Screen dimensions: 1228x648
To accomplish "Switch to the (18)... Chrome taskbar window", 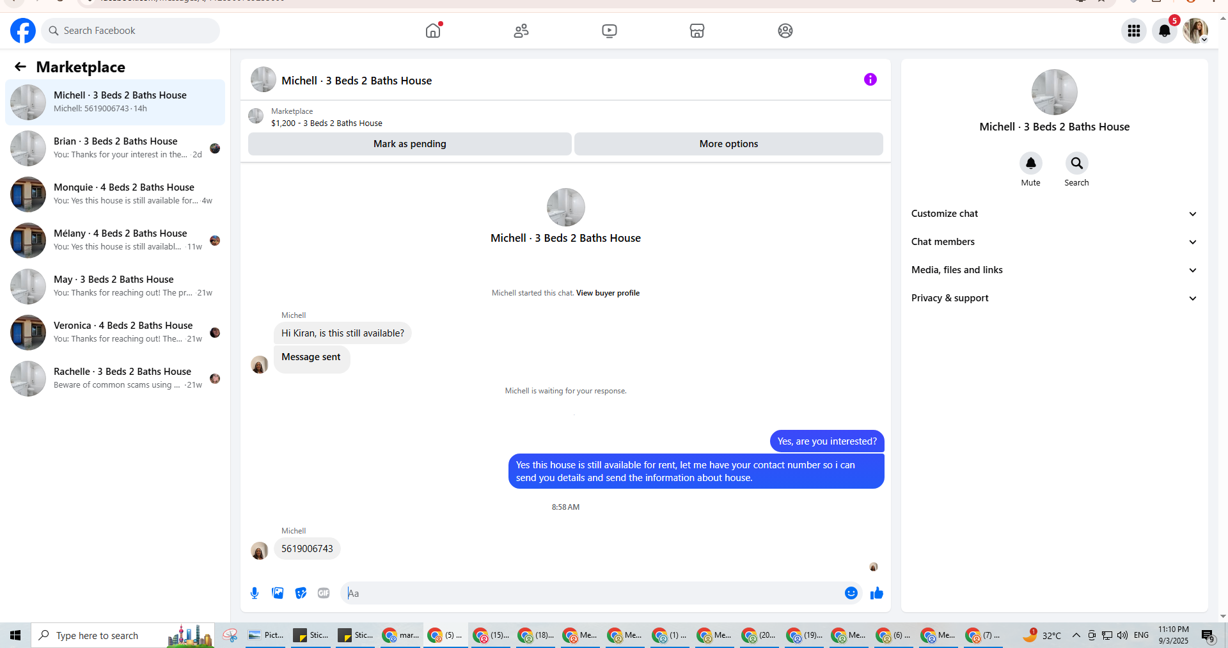I will (535, 635).
